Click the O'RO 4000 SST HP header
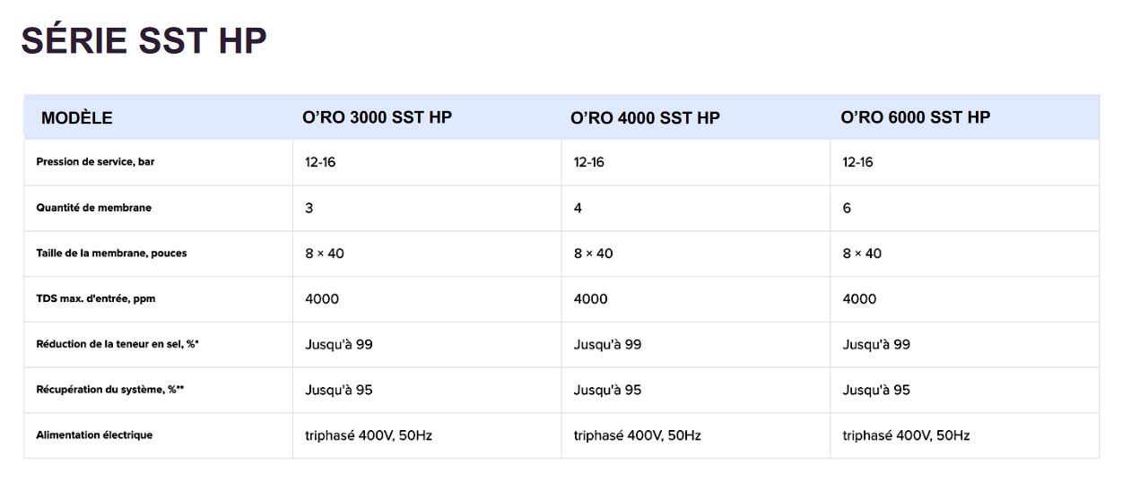 (645, 117)
